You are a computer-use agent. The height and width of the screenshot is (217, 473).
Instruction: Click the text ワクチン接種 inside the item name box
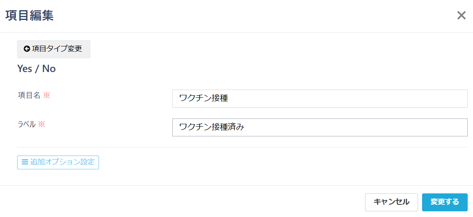(203, 99)
